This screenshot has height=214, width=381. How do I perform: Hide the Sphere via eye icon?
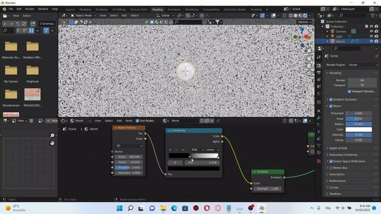click(371, 41)
